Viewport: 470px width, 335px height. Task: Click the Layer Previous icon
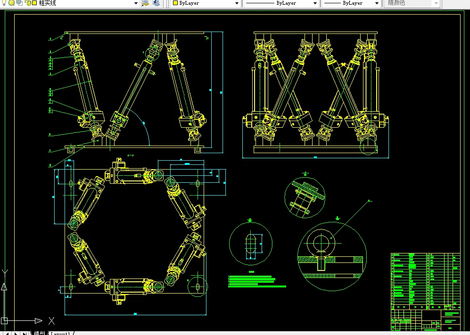point(156,3)
